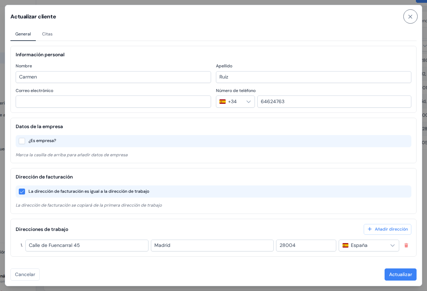Click the city field showing Madrid

point(212,246)
